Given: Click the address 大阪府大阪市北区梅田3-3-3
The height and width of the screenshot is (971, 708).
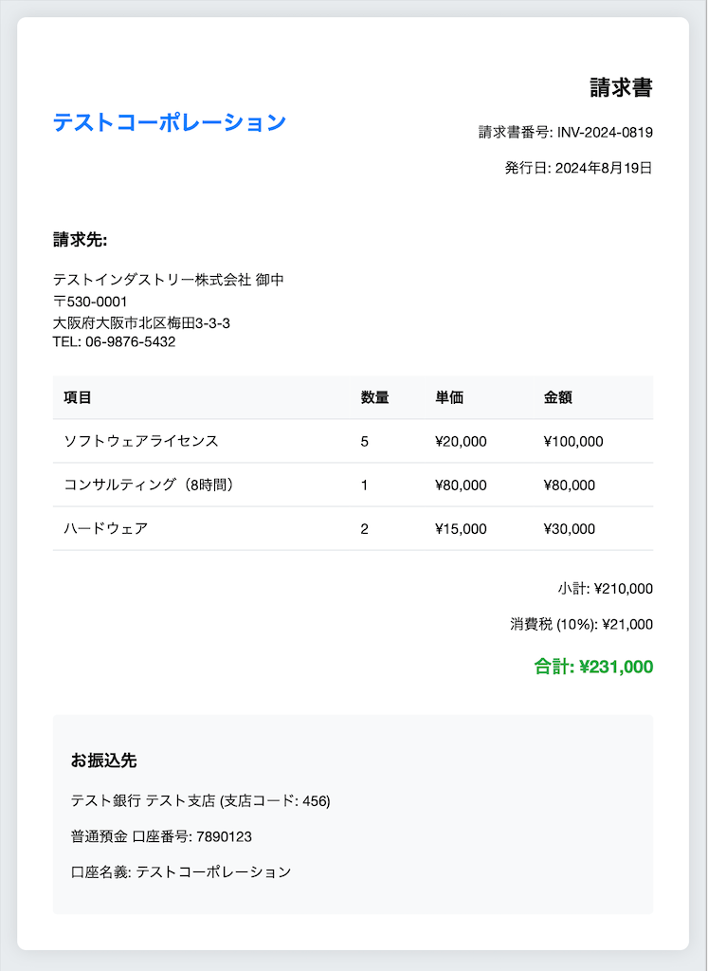Looking at the screenshot, I should tap(142, 322).
